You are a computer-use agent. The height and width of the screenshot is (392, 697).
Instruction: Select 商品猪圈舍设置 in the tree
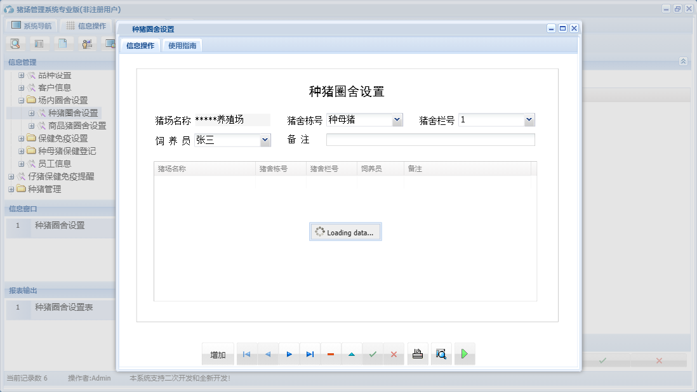77,126
